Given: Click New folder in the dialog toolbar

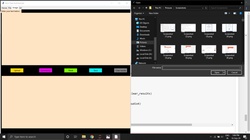Looking at the screenshot, I should [x=154, y=13].
